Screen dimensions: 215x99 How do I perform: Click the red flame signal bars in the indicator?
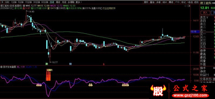(48, 76)
